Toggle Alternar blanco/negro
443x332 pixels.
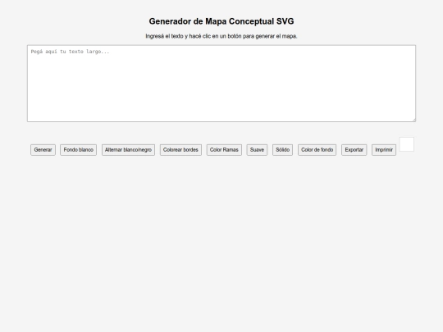coord(128,150)
